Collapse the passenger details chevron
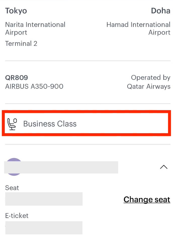Image resolution: width=173 pixels, height=244 pixels. coord(164,167)
